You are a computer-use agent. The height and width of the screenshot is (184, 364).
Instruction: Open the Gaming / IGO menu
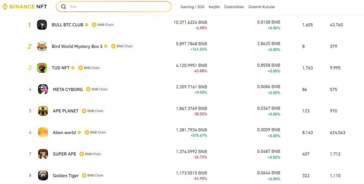click(x=192, y=7)
